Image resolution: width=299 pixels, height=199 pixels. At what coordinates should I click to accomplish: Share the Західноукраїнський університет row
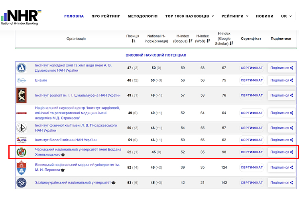(x=281, y=183)
